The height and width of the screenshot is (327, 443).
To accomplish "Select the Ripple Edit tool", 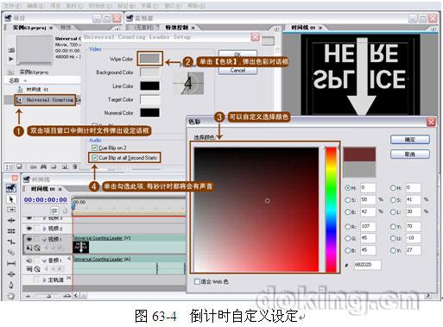I will [x=11, y=220].
